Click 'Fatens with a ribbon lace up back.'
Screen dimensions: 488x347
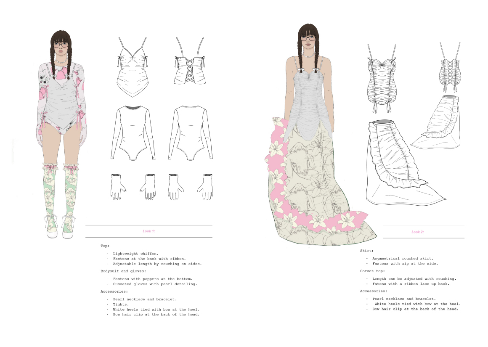(x=411, y=284)
